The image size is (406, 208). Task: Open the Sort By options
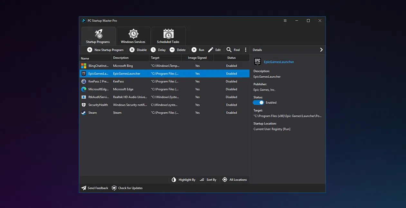click(x=208, y=180)
